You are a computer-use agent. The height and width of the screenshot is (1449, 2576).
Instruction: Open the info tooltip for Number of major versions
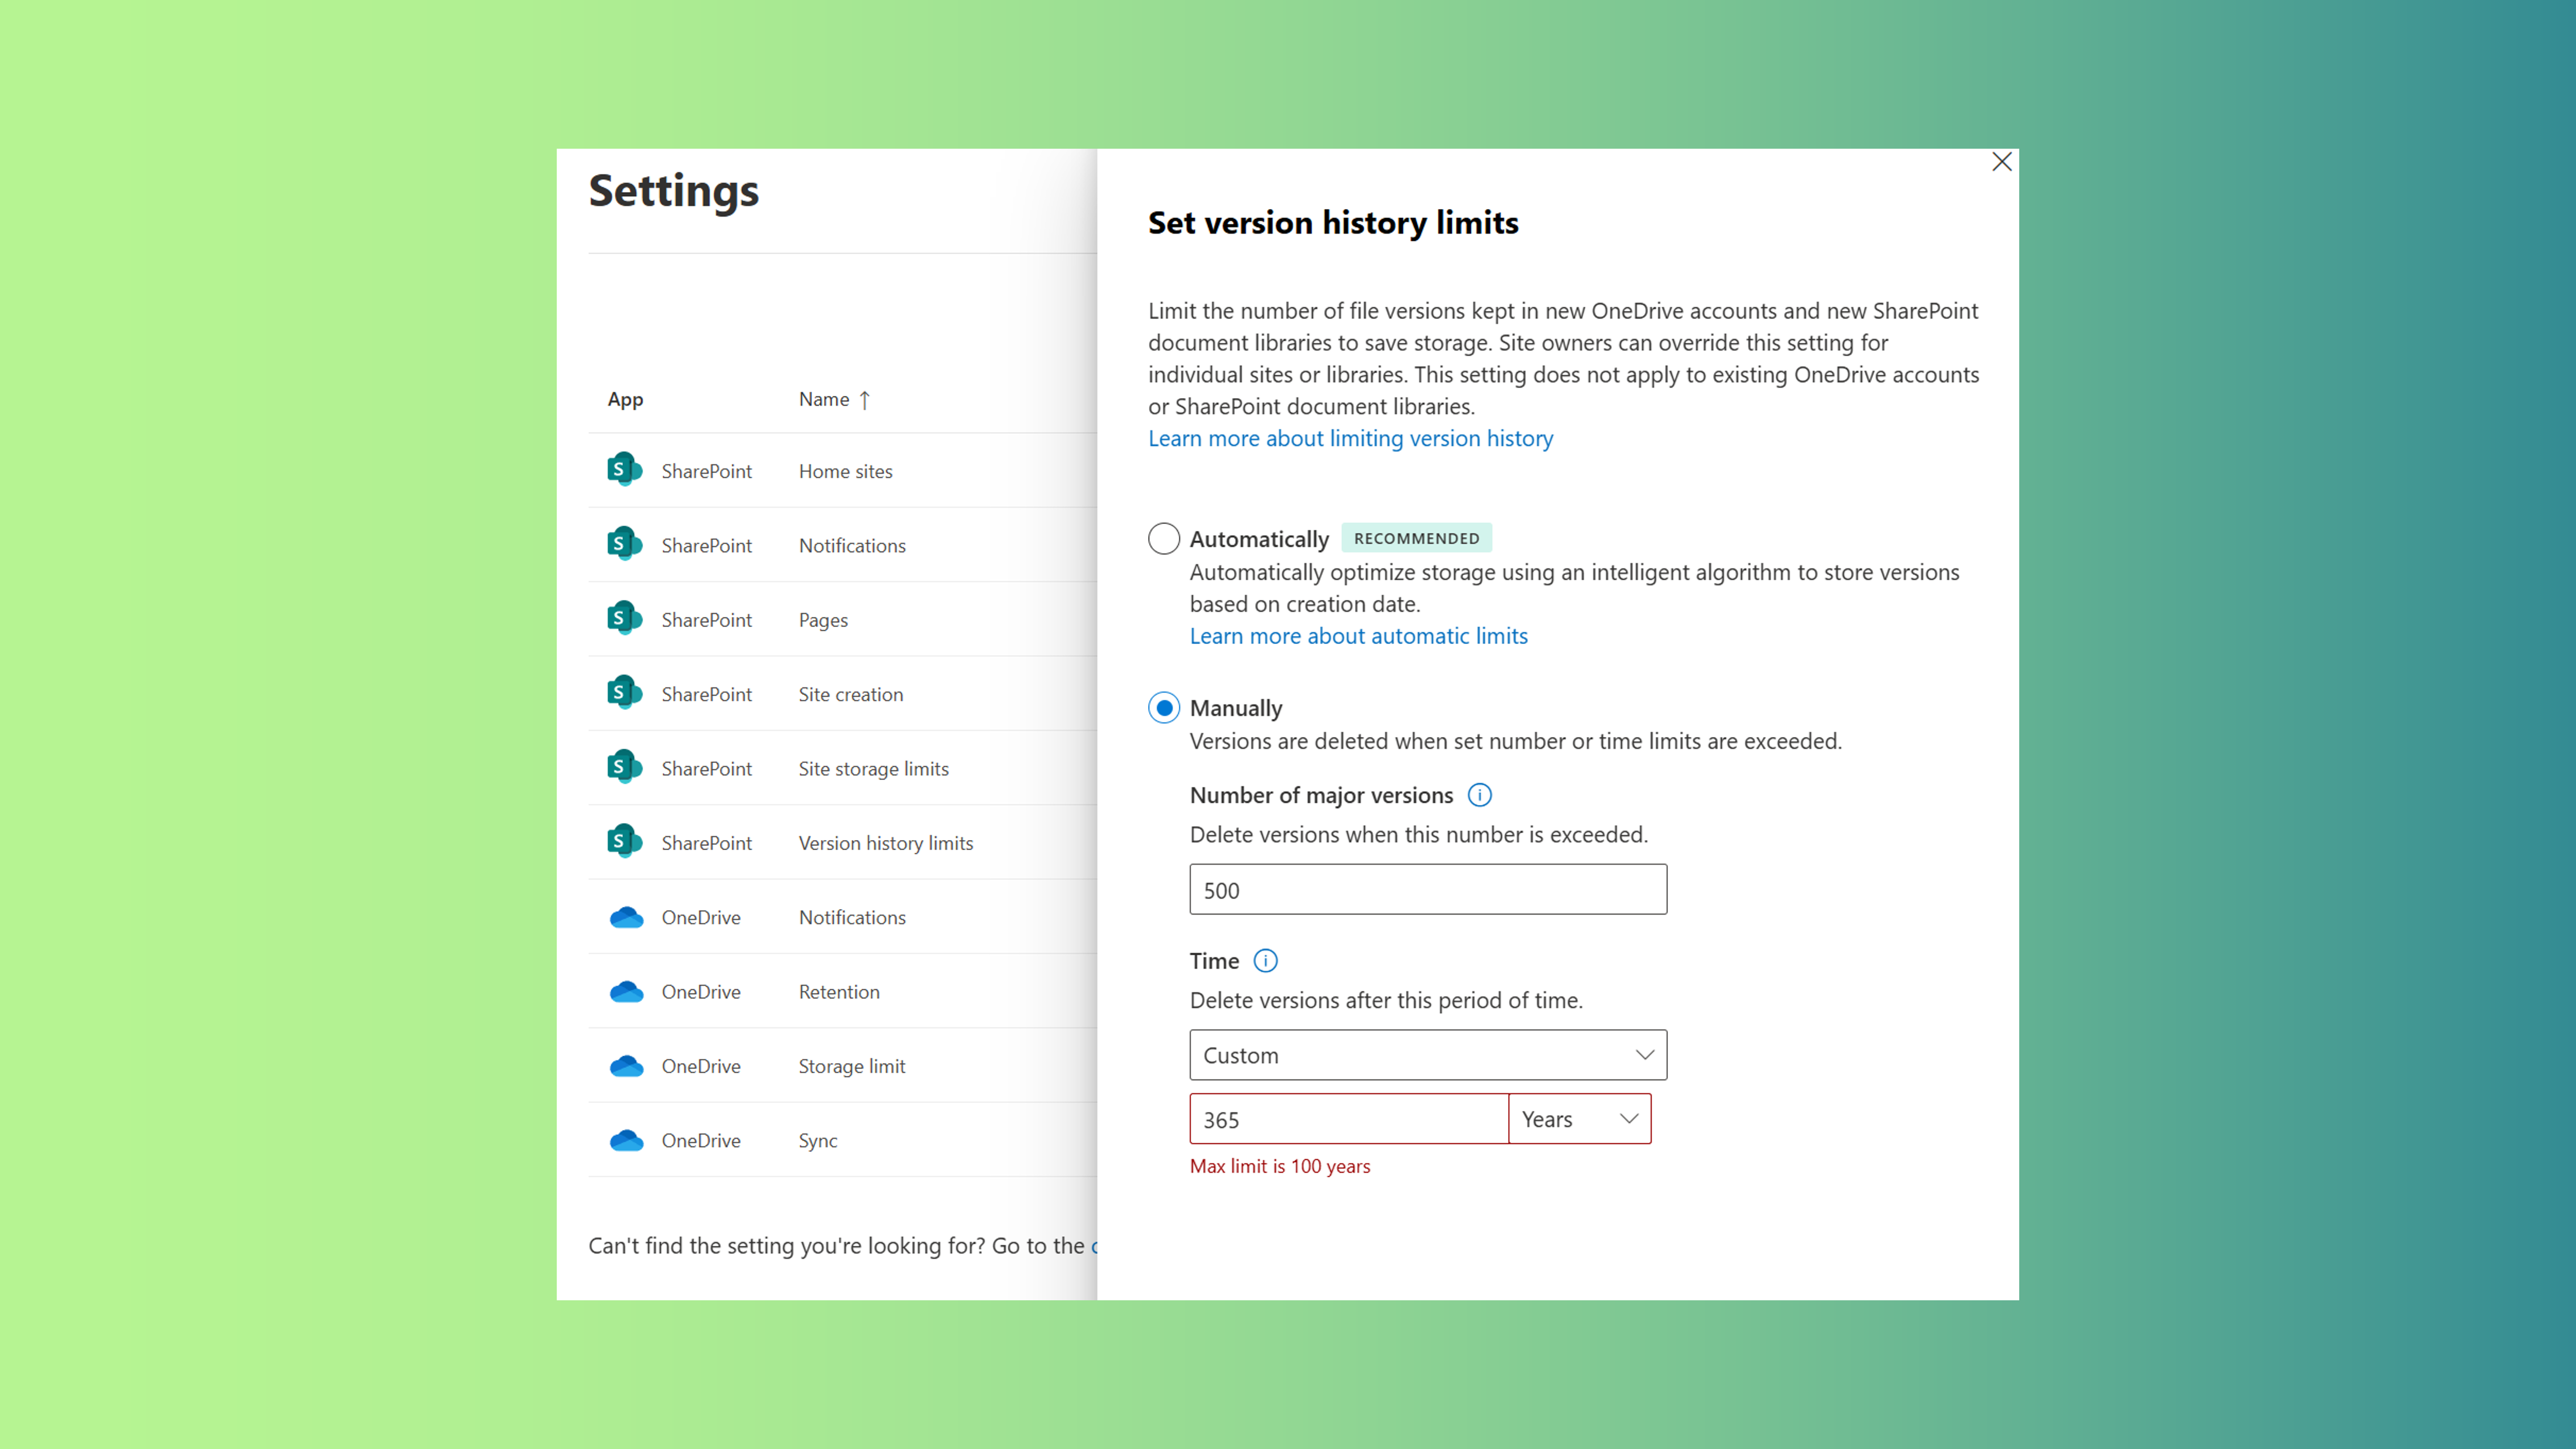click(1480, 795)
